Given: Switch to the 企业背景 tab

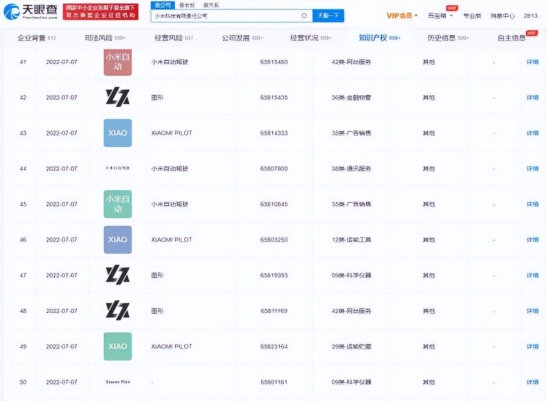Looking at the screenshot, I should pos(37,38).
